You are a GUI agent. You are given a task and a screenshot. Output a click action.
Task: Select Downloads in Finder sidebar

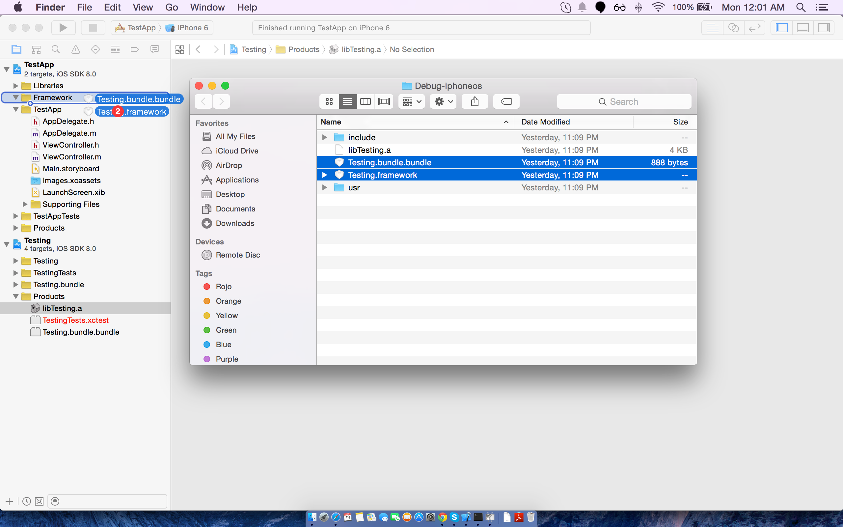coord(235,223)
